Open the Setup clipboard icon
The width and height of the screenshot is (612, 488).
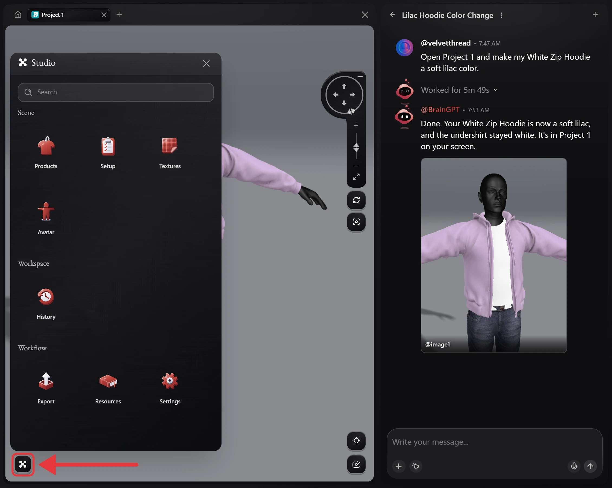click(108, 147)
